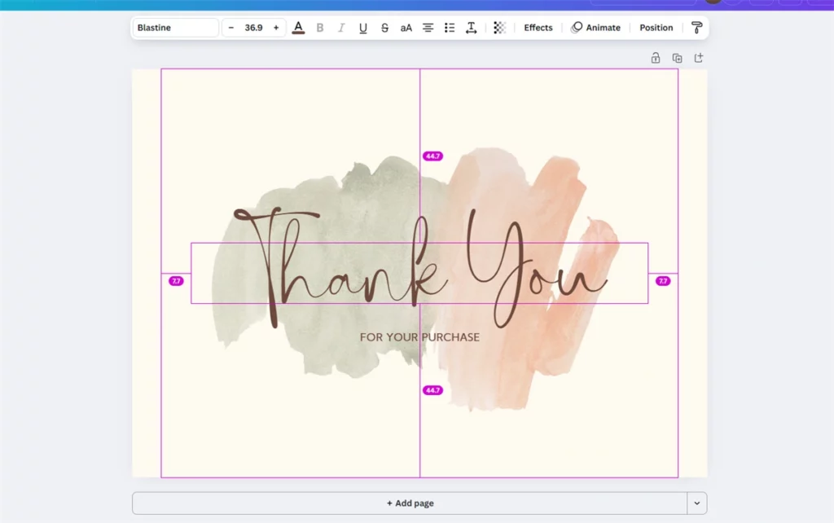Duplicate the current page
Viewport: 834px width, 523px height.
[677, 58]
